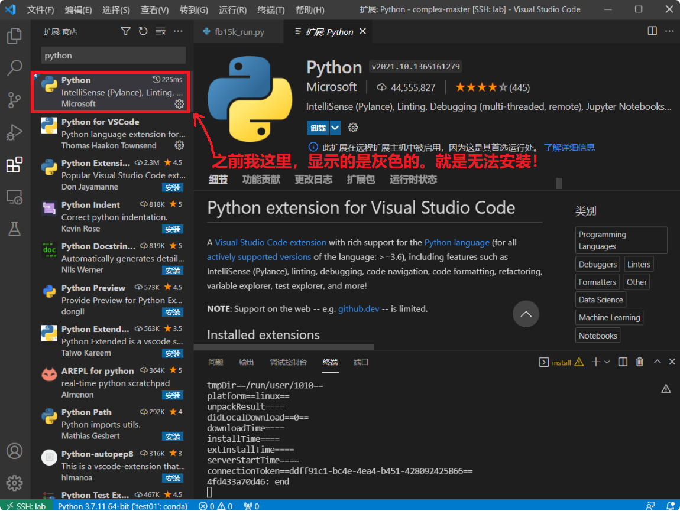Image resolution: width=680 pixels, height=511 pixels.
Task: Open the 选择(S) menu
Action: (x=116, y=9)
